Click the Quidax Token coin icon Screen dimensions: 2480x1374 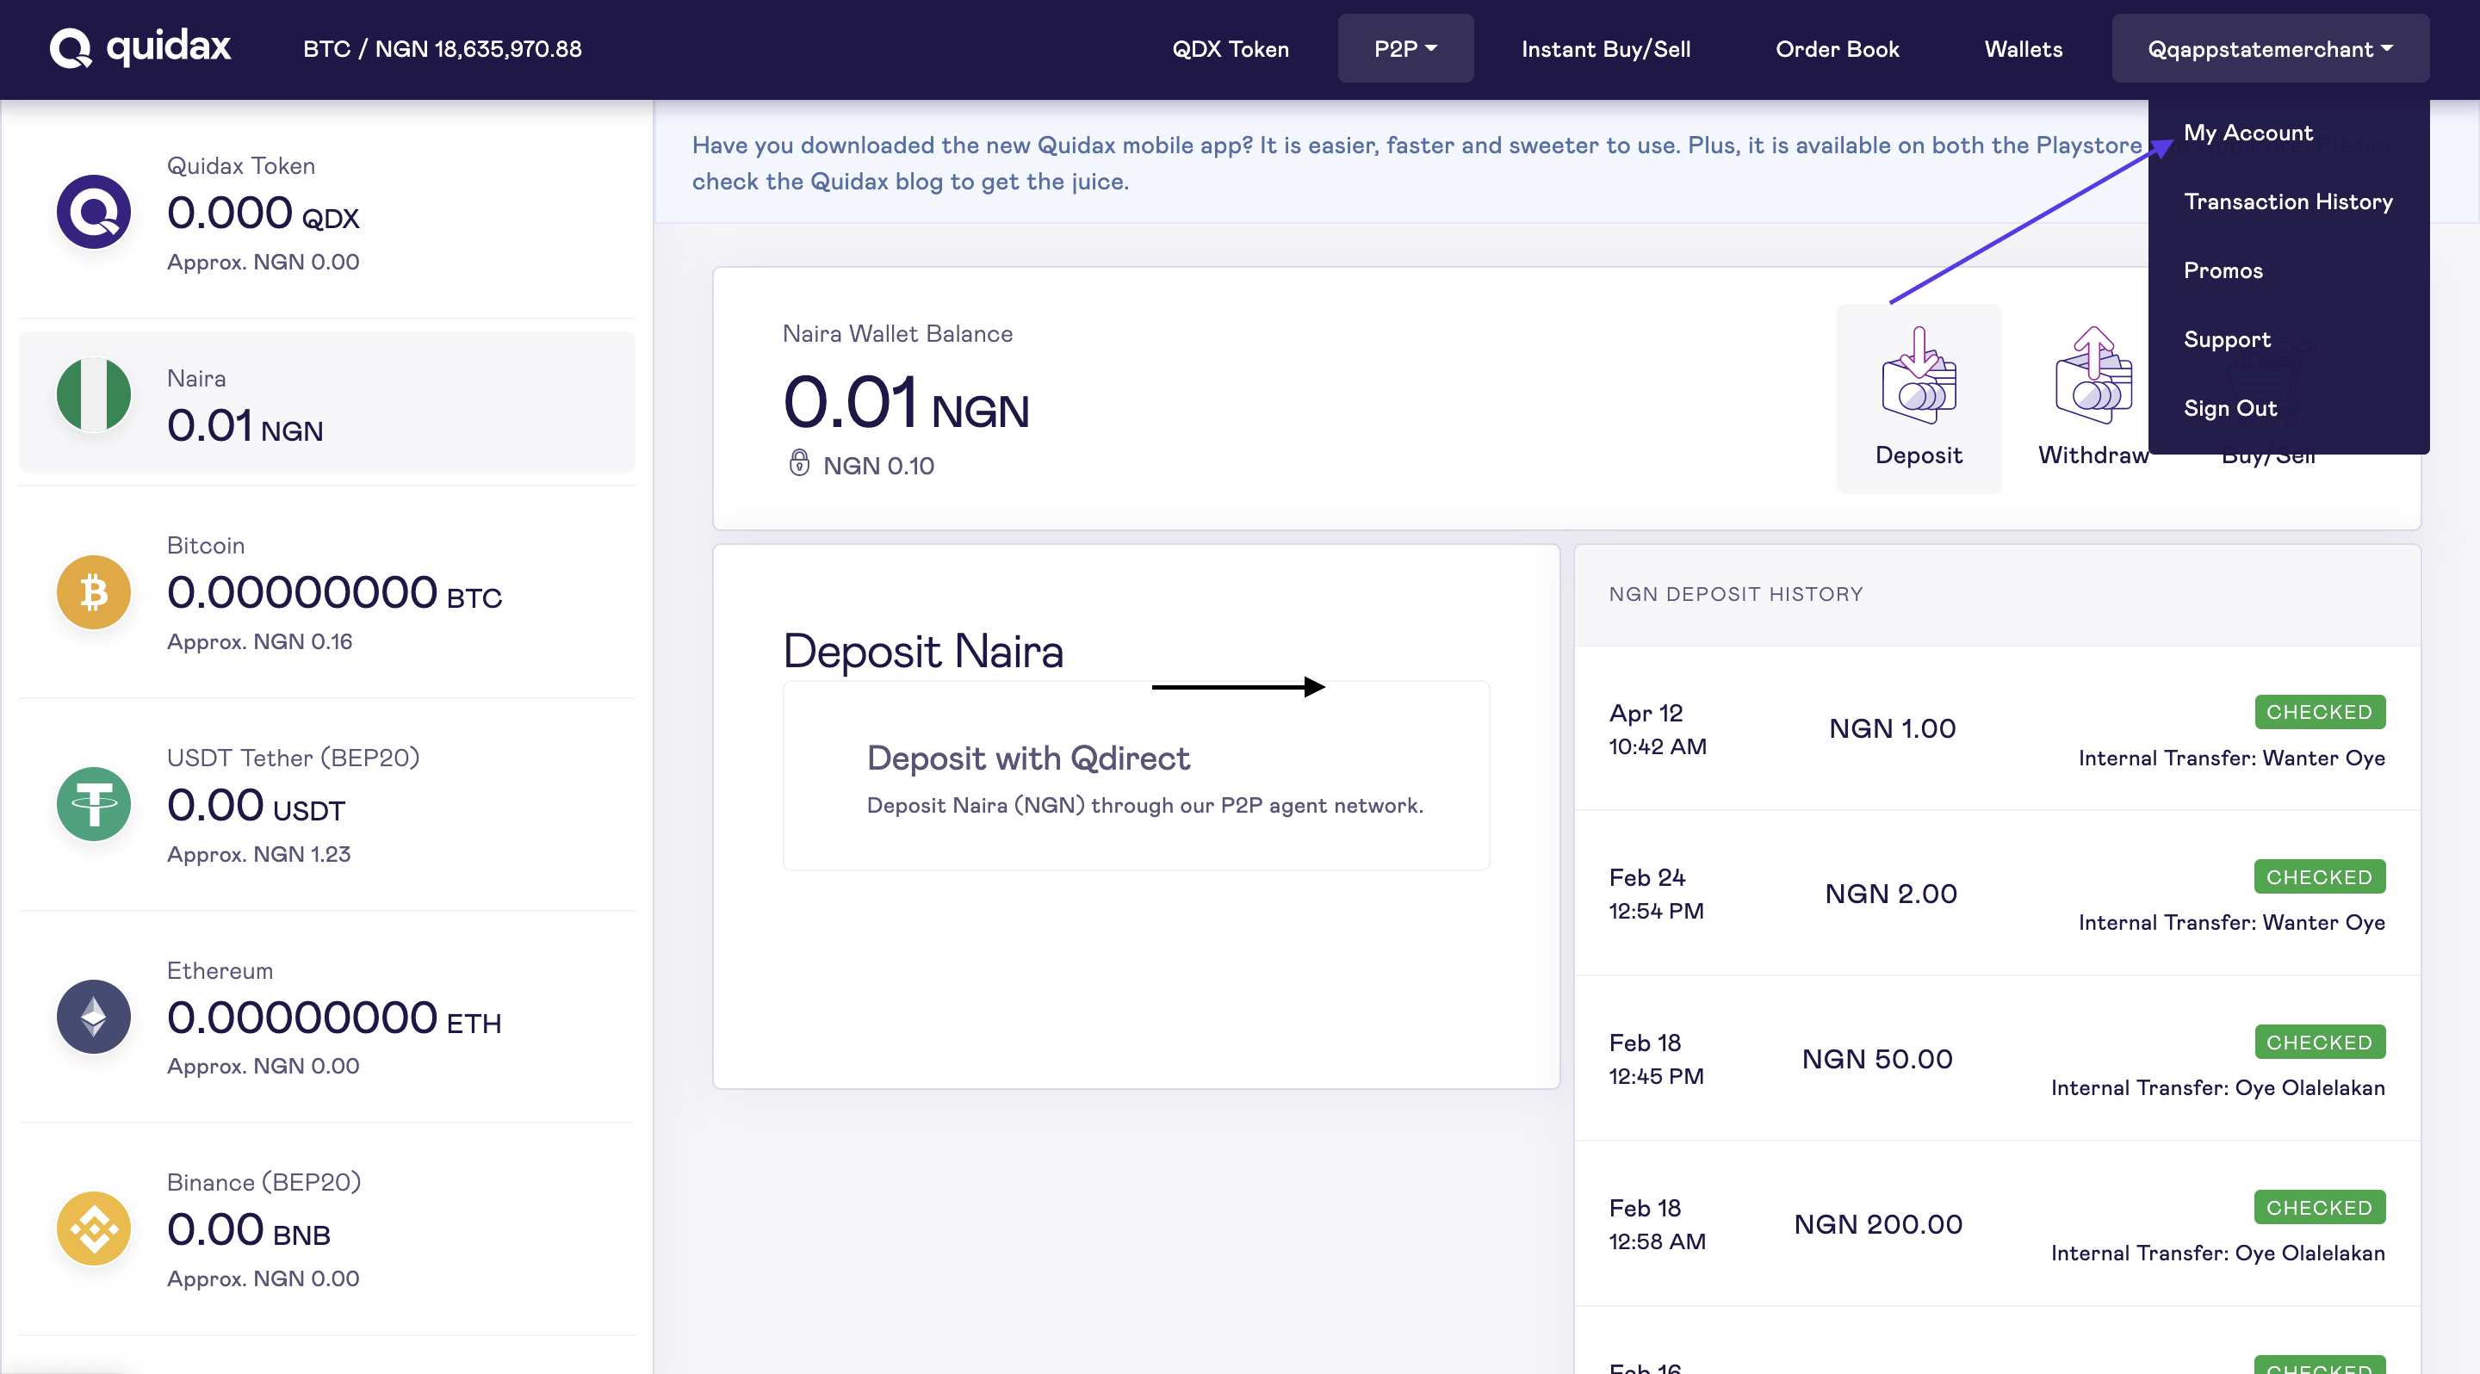coord(93,212)
